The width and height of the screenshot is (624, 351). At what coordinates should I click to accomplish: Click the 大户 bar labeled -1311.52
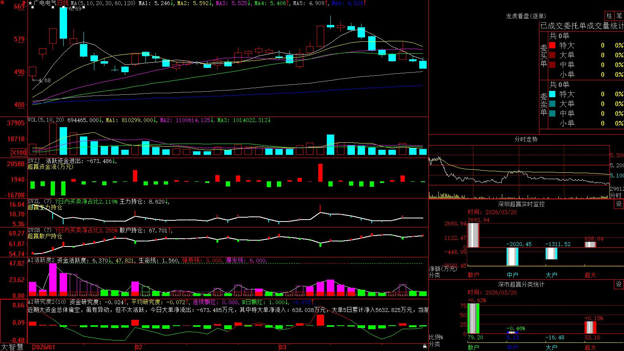pos(551,253)
